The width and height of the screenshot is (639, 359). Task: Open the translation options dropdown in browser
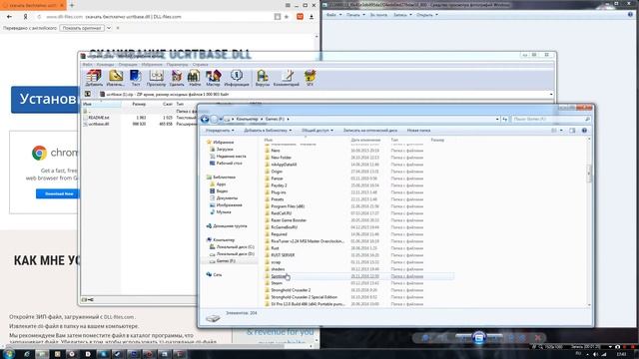click(109, 28)
